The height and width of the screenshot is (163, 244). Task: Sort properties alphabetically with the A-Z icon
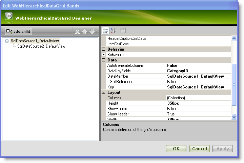pos(113,31)
